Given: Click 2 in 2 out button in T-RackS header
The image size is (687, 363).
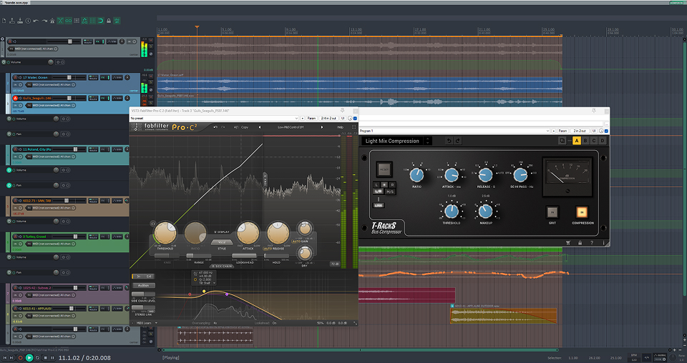Looking at the screenshot, I should [580, 131].
